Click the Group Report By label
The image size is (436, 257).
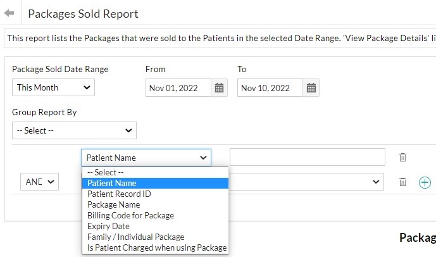tap(44, 112)
